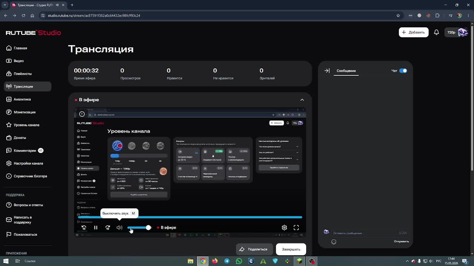The image size is (474, 266).
Task: Collapse the В эфире section chevron
Action: tap(302, 100)
